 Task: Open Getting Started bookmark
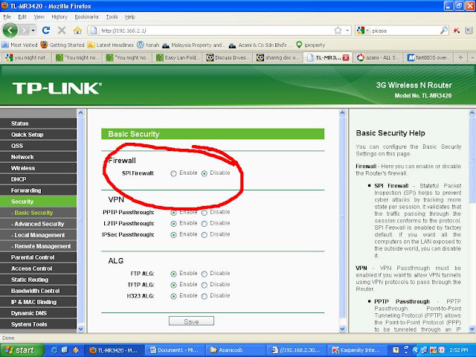pyautogui.click(x=62, y=45)
